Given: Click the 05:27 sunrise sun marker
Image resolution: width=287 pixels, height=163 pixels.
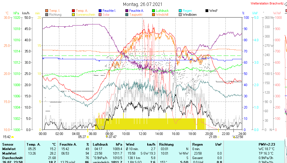Looking at the screenshot, I should coord(88,137).
